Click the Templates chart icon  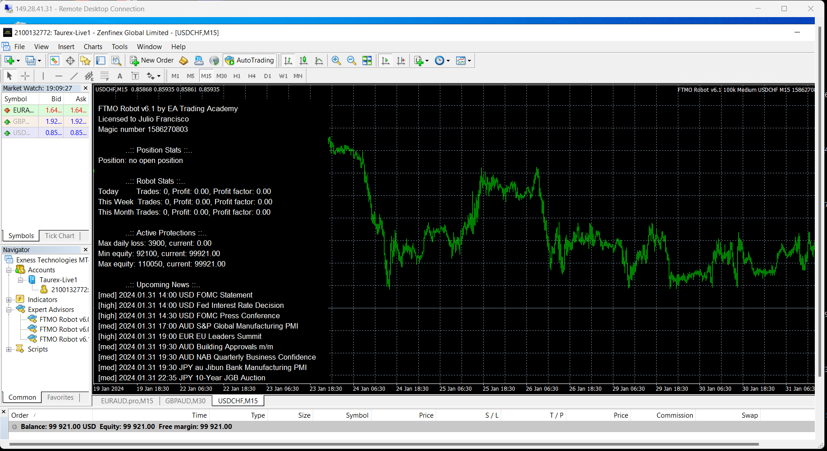coord(461,60)
